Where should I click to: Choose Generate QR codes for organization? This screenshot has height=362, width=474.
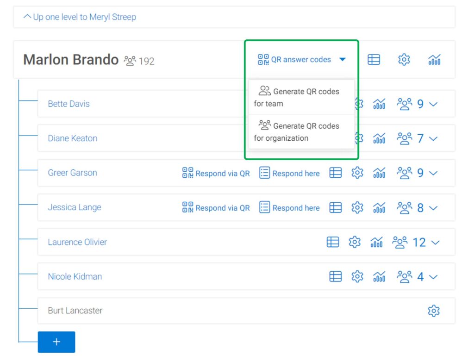coord(301,132)
